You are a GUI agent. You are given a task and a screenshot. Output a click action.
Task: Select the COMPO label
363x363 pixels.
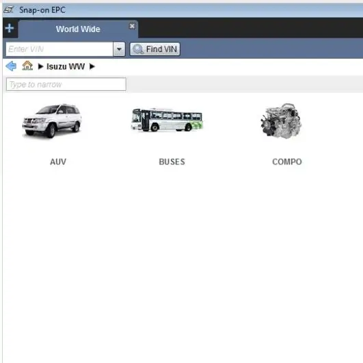click(x=287, y=162)
